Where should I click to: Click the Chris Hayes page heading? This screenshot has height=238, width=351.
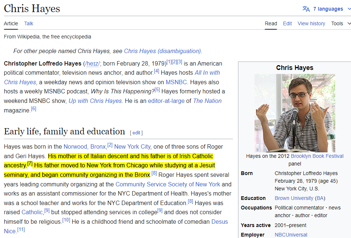pos(32,8)
